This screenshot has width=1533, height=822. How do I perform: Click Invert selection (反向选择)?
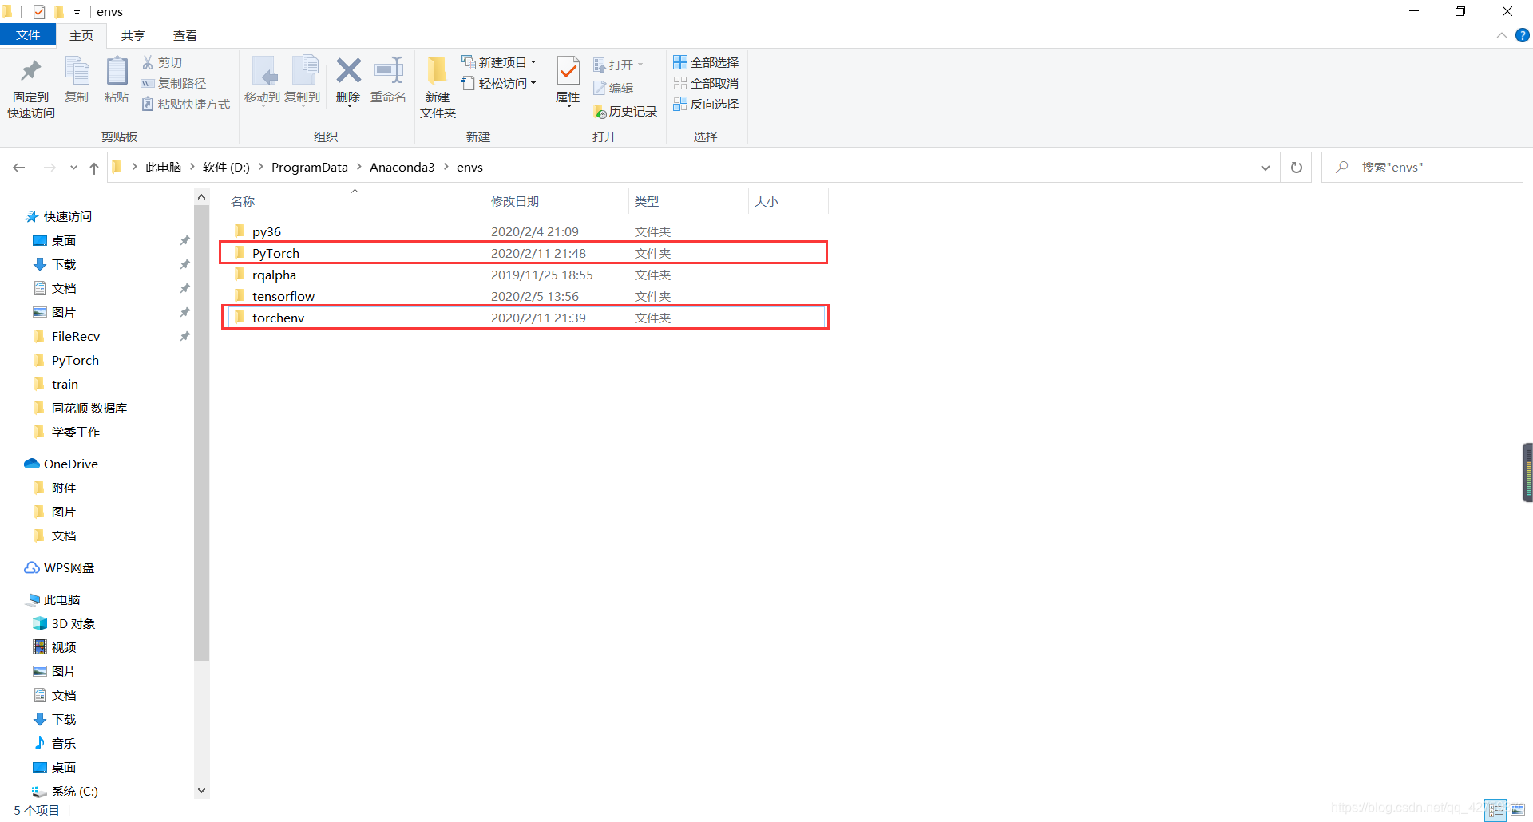pyautogui.click(x=706, y=104)
